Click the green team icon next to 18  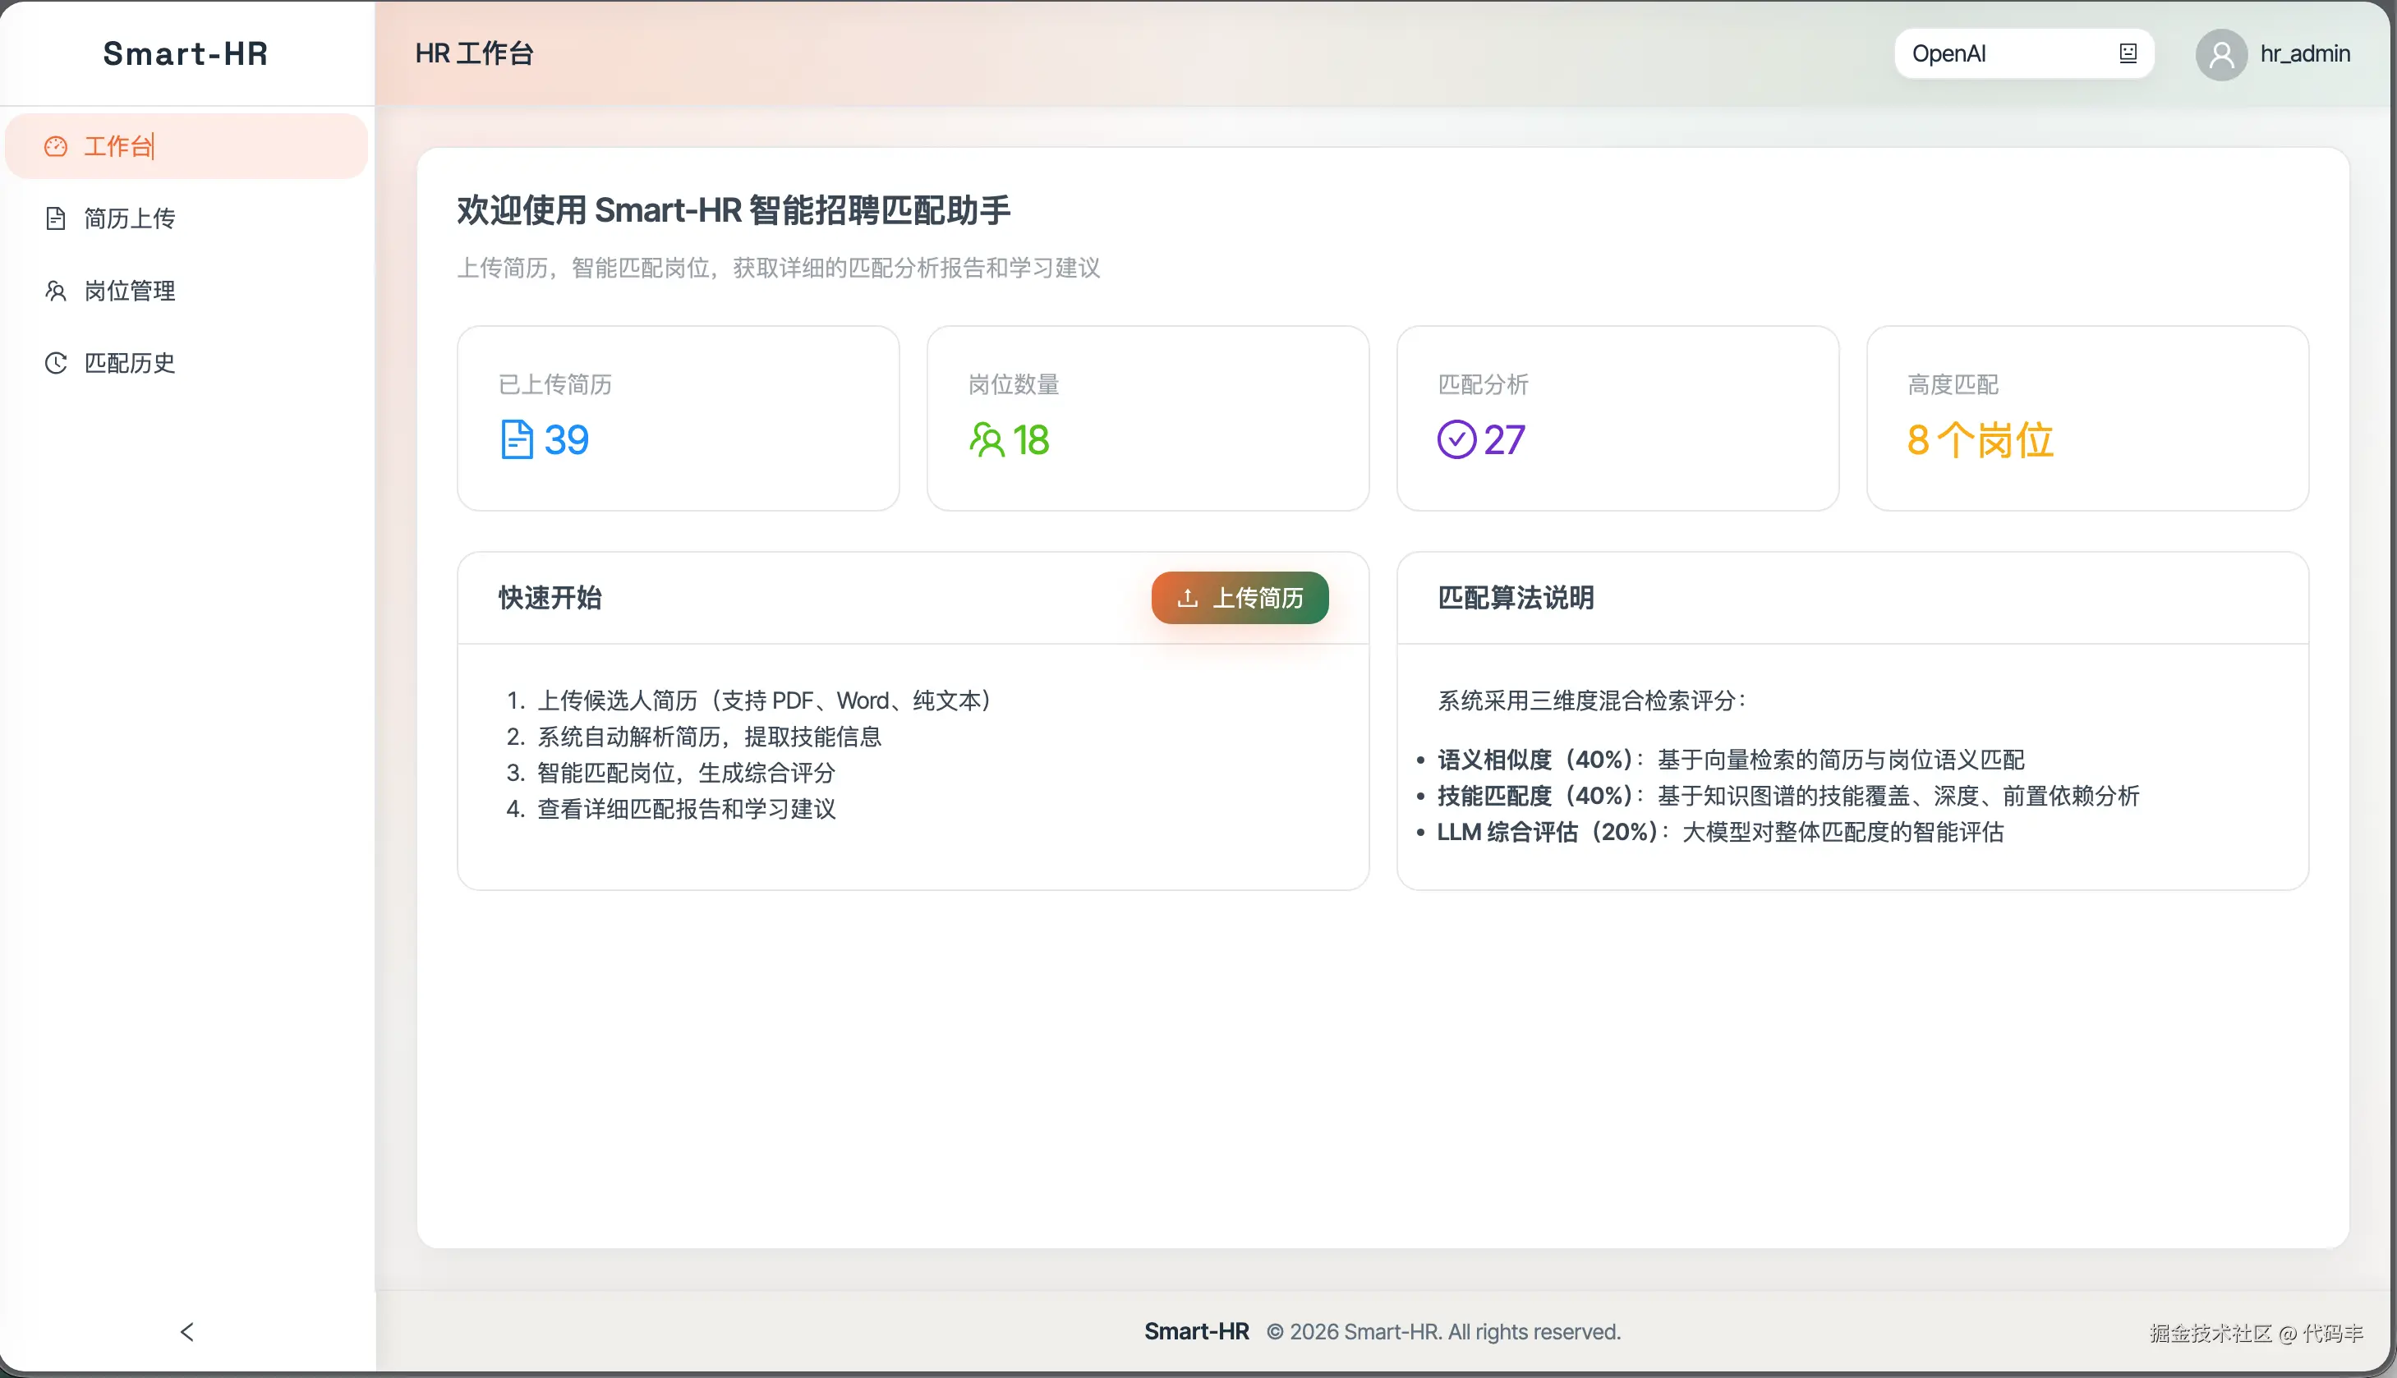(987, 440)
